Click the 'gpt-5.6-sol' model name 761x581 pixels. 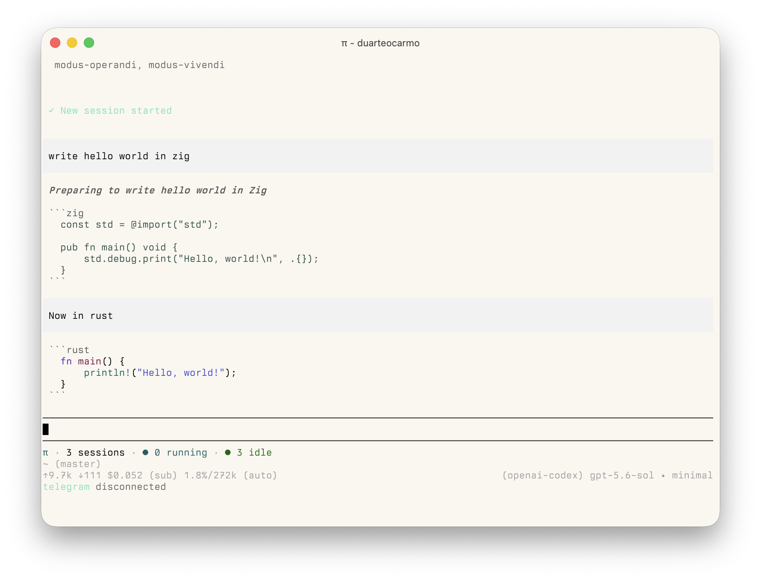(622, 475)
